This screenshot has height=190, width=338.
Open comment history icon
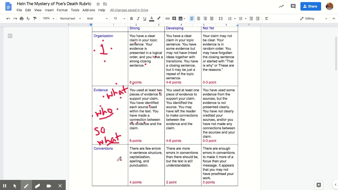point(293,6)
